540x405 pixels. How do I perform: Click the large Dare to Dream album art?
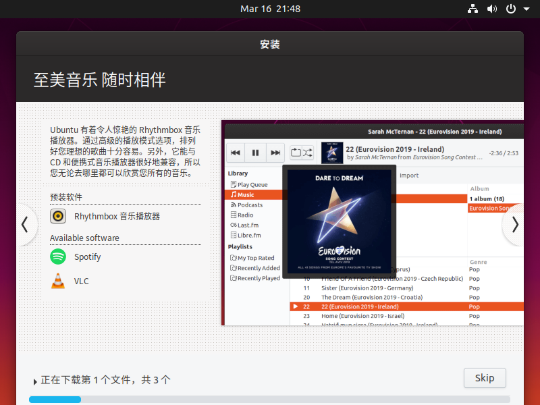tap(340, 221)
